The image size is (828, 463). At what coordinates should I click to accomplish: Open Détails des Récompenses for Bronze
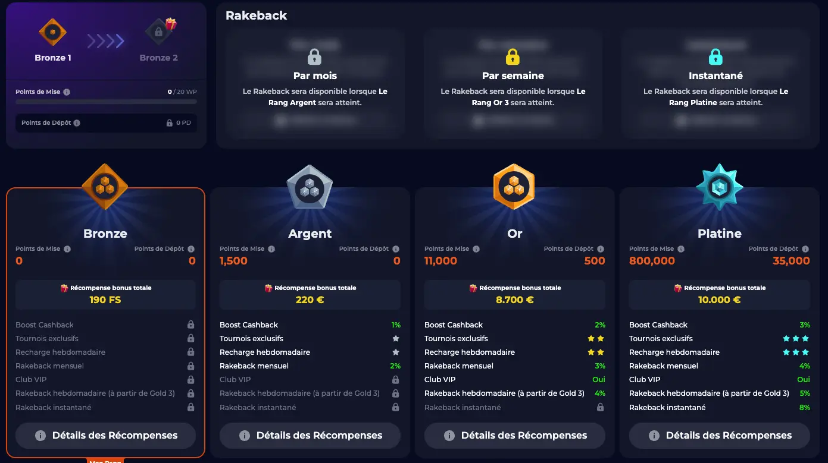pos(105,436)
